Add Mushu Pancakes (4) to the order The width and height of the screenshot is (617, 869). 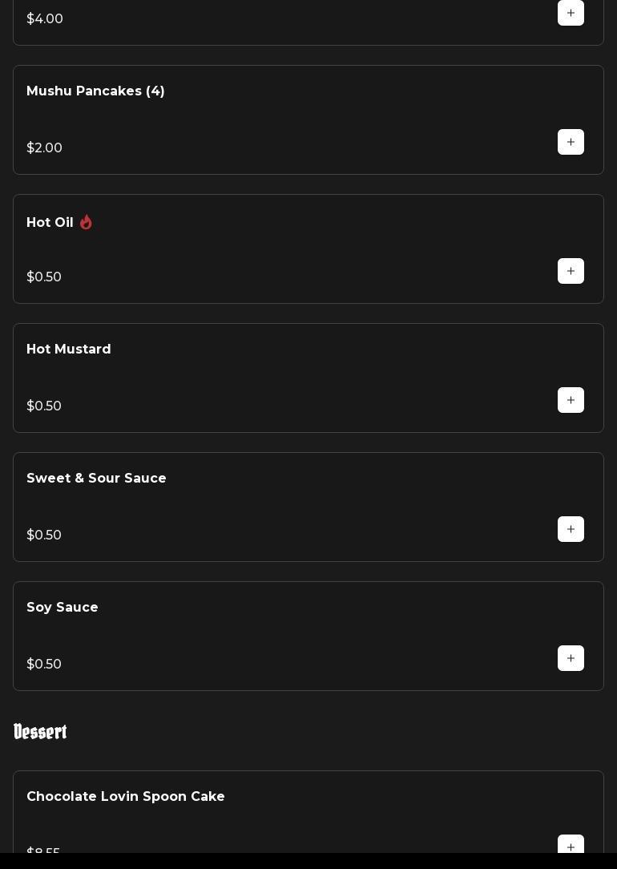click(x=571, y=142)
